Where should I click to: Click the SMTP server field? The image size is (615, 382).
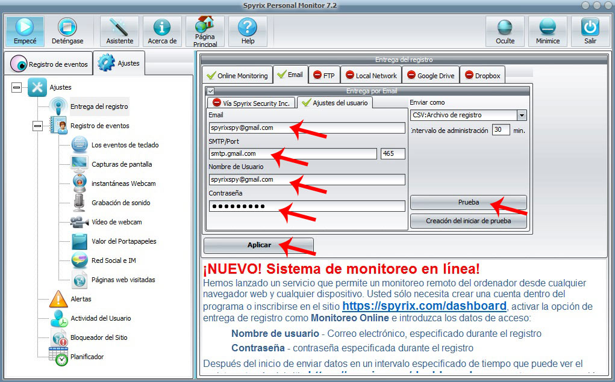click(x=293, y=153)
